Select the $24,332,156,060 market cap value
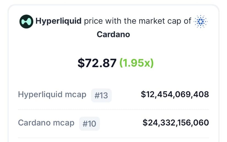This screenshot has width=227, height=142. point(176,123)
